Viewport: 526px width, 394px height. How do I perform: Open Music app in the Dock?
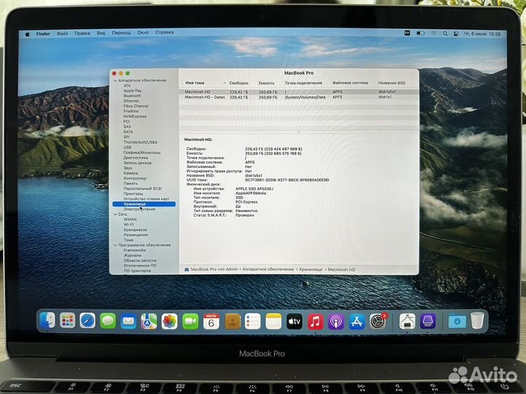click(x=315, y=322)
